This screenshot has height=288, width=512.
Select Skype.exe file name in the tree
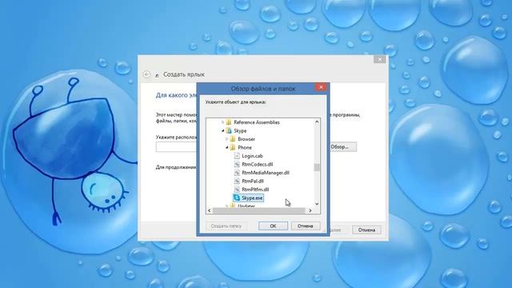click(x=252, y=198)
